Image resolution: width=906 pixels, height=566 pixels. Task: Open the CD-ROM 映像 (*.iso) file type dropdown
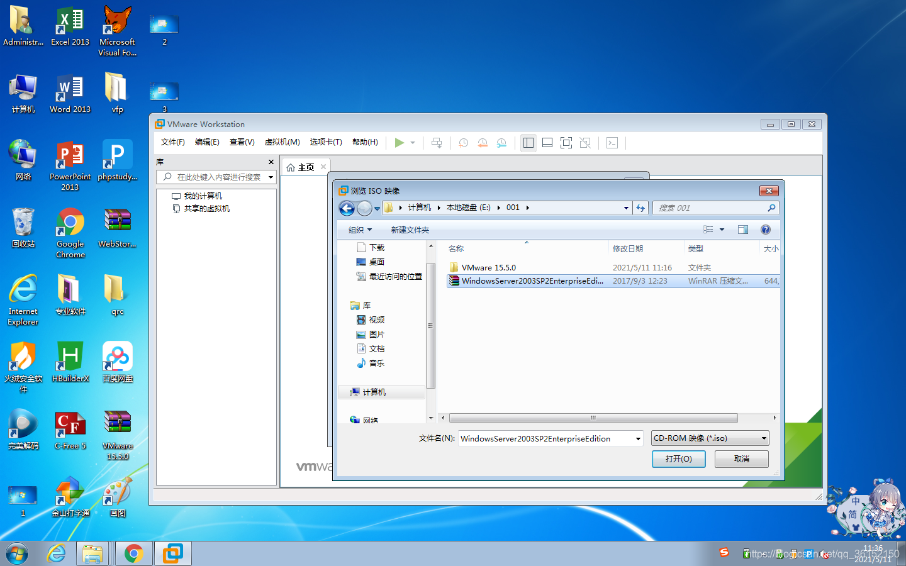(710, 438)
